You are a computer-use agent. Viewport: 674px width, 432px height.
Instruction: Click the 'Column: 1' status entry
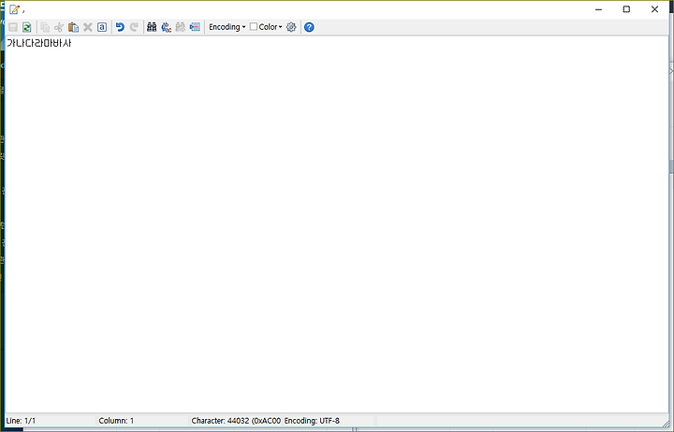[116, 421]
